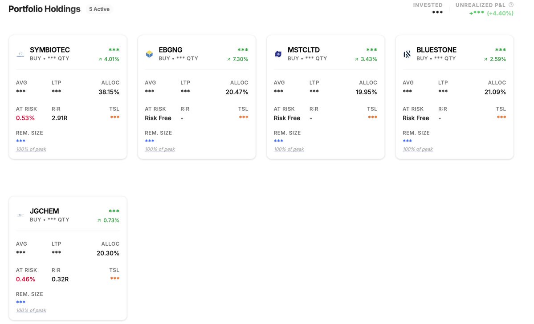Click 'Risk Free' in the BLUESTONE card
534x324 pixels.
416,118
